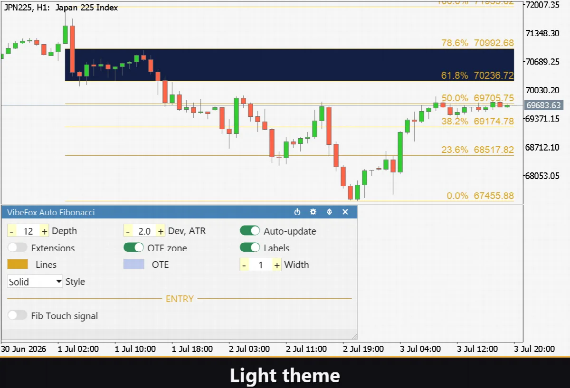Screen dimensions: 570x388
Task: Click the Depth value field showing 12
Action: (x=28, y=231)
